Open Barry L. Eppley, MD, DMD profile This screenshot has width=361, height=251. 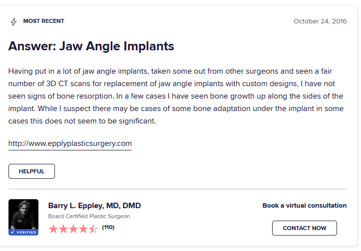tap(94, 206)
